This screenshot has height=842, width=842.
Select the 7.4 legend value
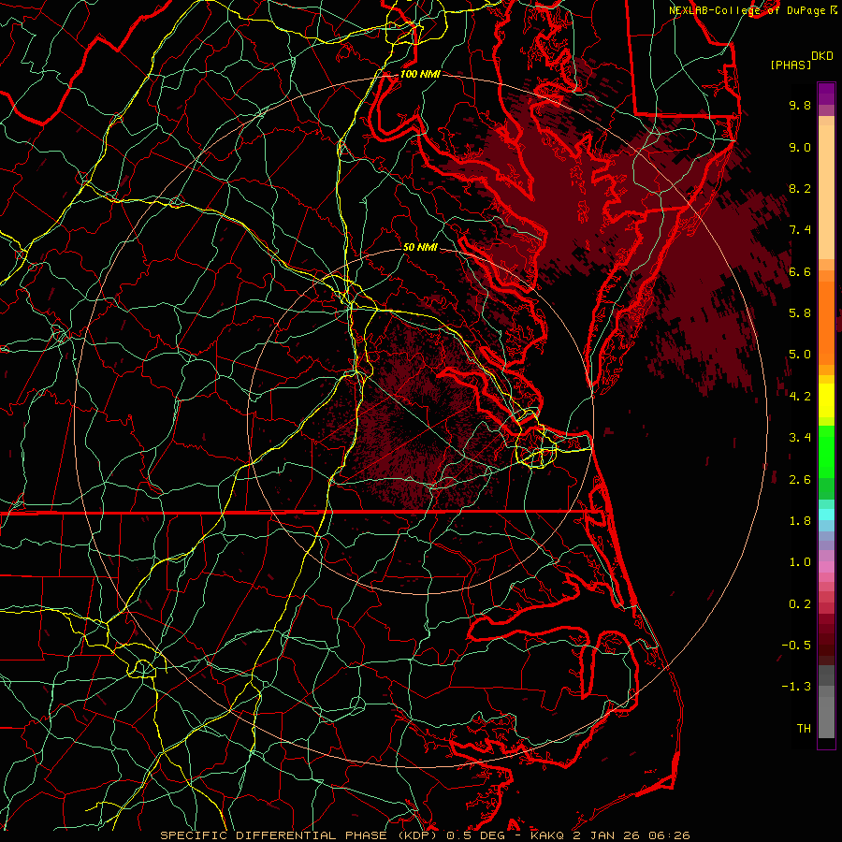tap(800, 230)
